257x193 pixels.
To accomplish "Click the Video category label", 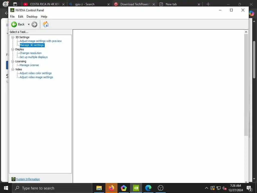I will 19,69.
